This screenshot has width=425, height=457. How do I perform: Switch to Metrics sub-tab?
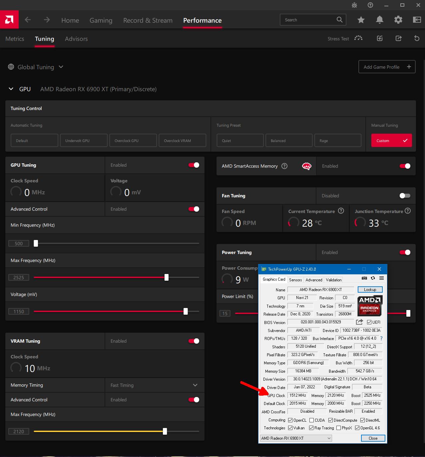pos(15,39)
